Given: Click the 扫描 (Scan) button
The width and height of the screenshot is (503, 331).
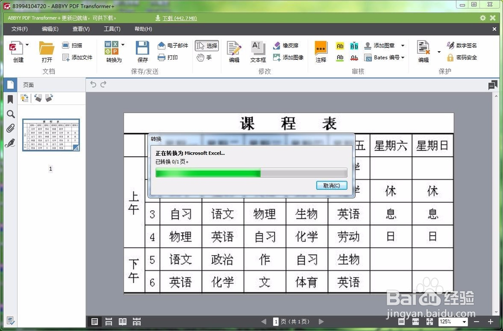Looking at the screenshot, I should point(72,46).
